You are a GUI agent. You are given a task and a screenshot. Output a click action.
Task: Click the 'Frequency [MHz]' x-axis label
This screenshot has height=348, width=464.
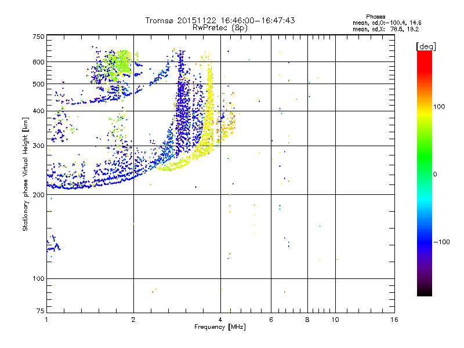(220, 327)
